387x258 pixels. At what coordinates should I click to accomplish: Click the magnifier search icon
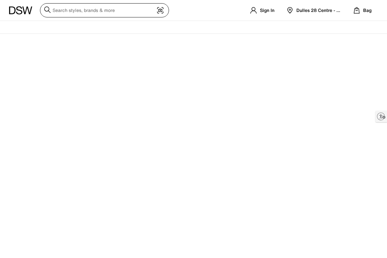coord(47,10)
